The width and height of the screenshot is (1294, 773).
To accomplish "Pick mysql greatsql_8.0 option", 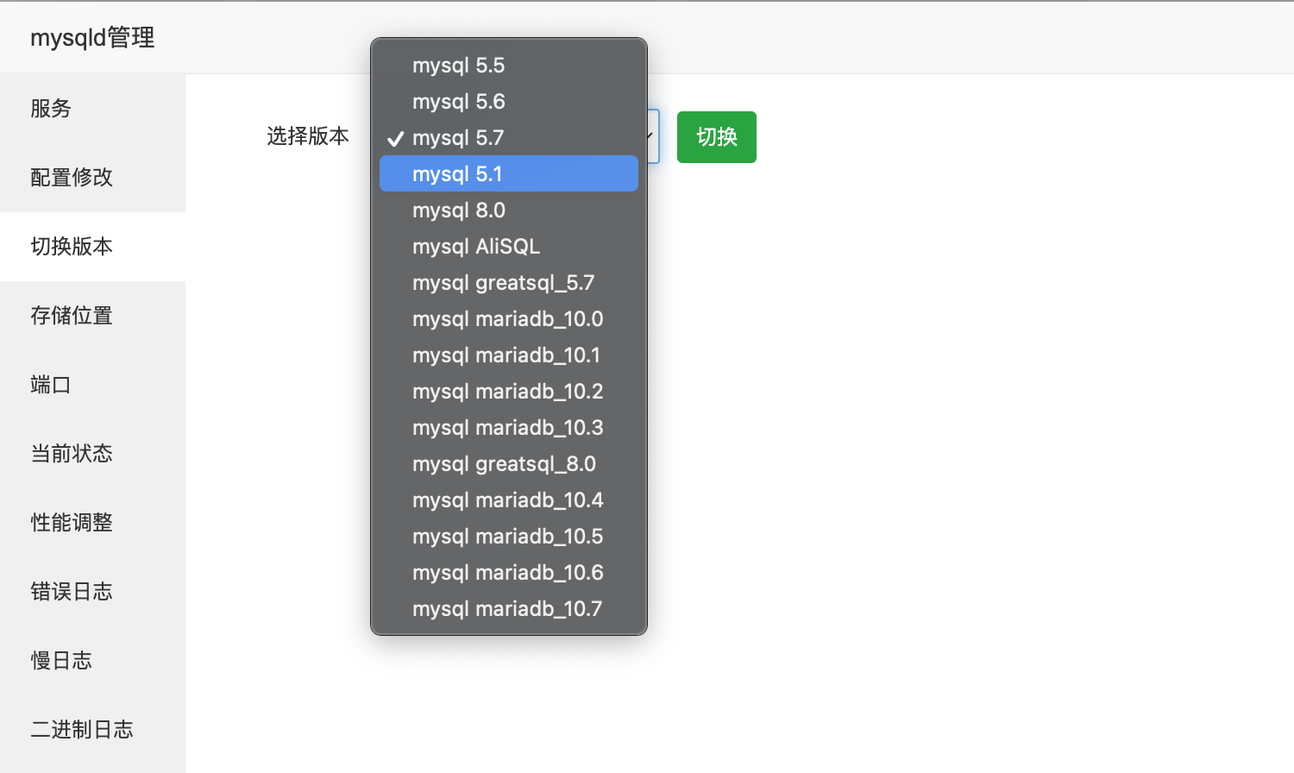I will 509,464.
